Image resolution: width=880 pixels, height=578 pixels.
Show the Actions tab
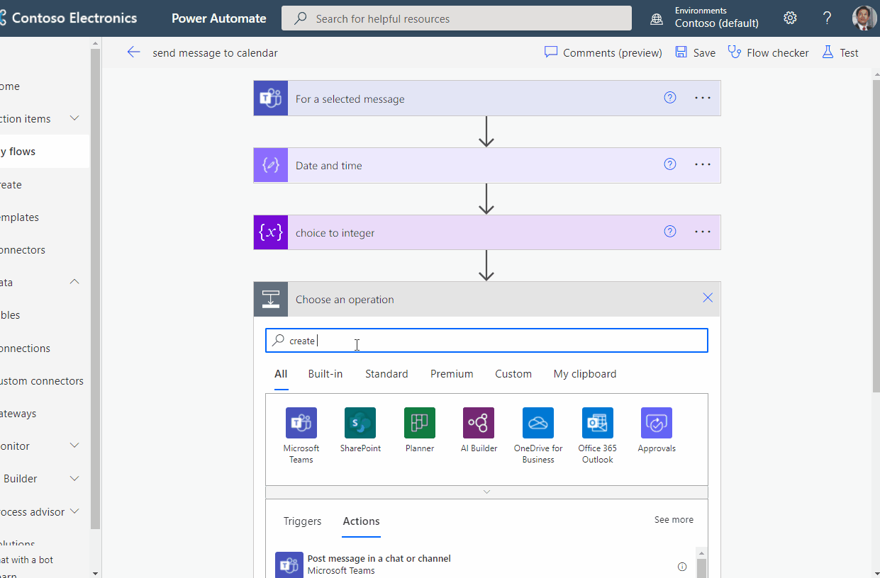[x=362, y=521]
